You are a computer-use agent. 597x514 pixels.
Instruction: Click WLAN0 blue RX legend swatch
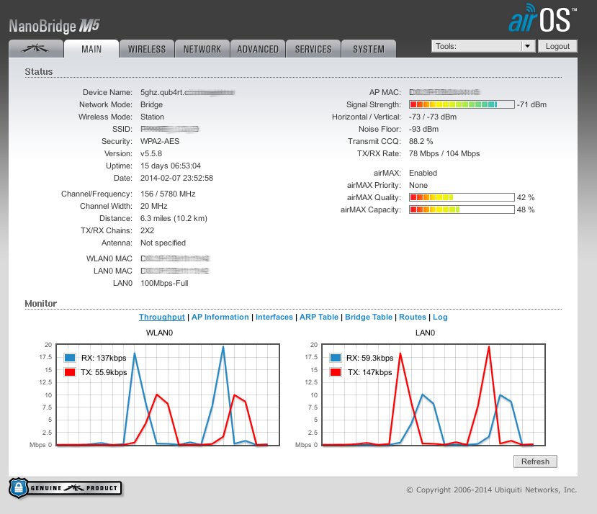coord(70,358)
